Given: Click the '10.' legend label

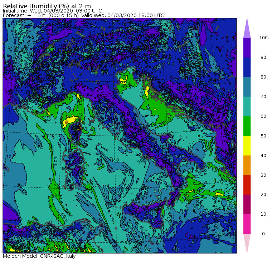Looking at the screenshot, I should tap(264, 214).
